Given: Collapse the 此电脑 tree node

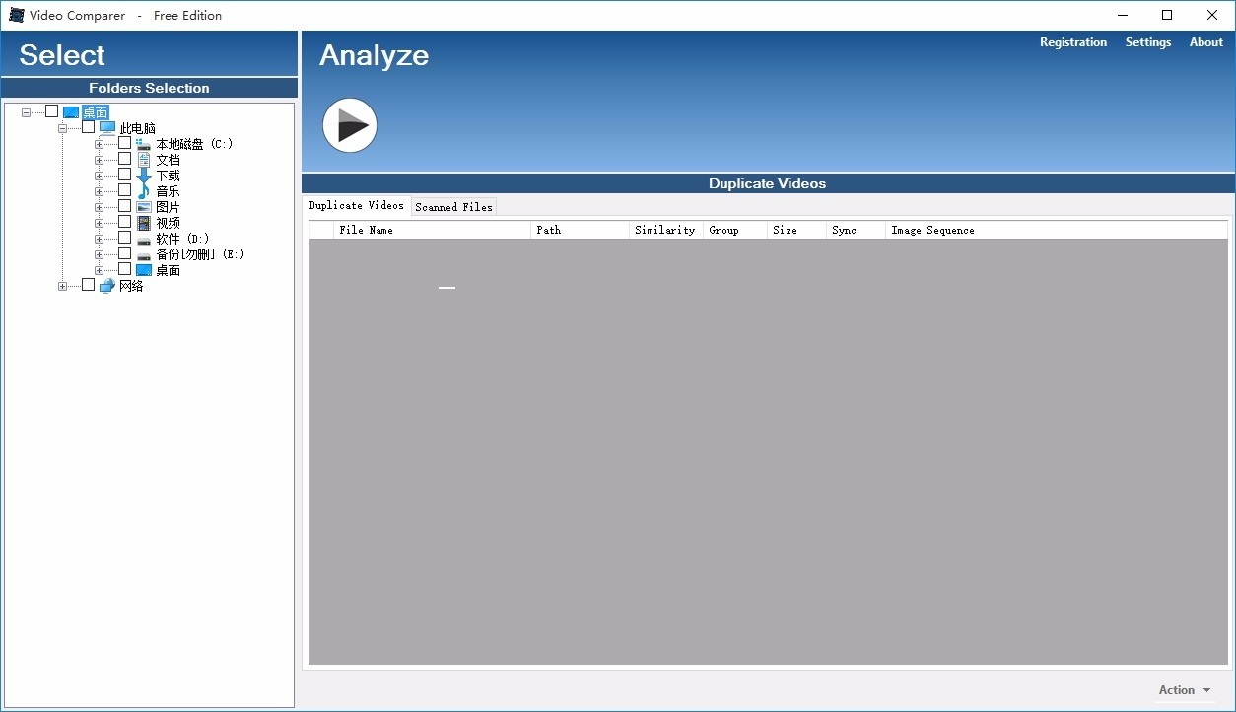Looking at the screenshot, I should point(62,127).
